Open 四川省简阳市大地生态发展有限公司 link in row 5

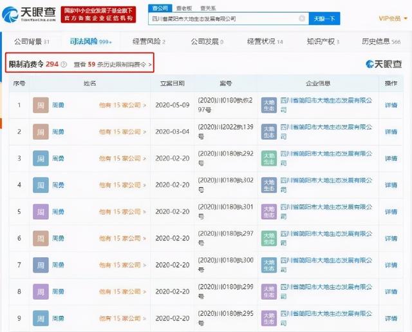click(x=326, y=211)
